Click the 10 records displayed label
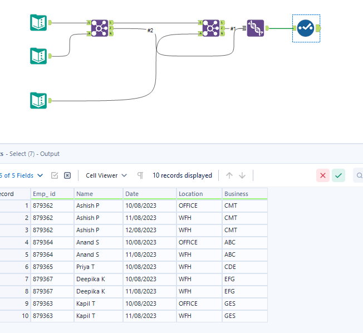The image size is (363, 333). tap(182, 175)
